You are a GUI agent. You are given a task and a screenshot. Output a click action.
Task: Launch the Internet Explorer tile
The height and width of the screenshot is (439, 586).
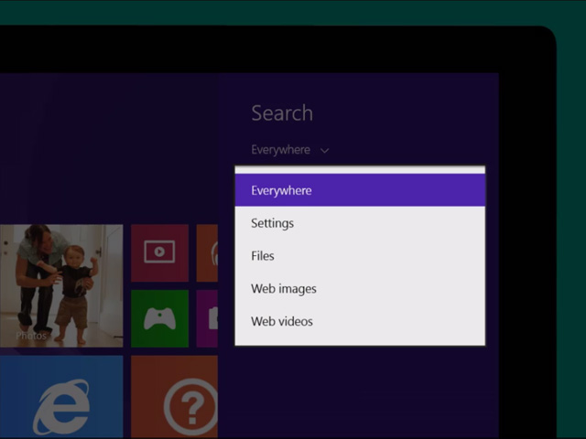61,397
